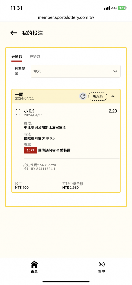
Task: Click the dropdown arrow in date filter
Action: (115, 71)
